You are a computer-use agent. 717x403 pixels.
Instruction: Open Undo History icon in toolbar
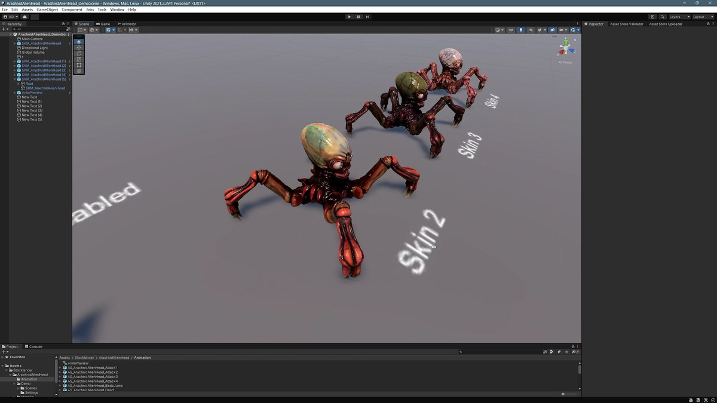[x=652, y=17]
